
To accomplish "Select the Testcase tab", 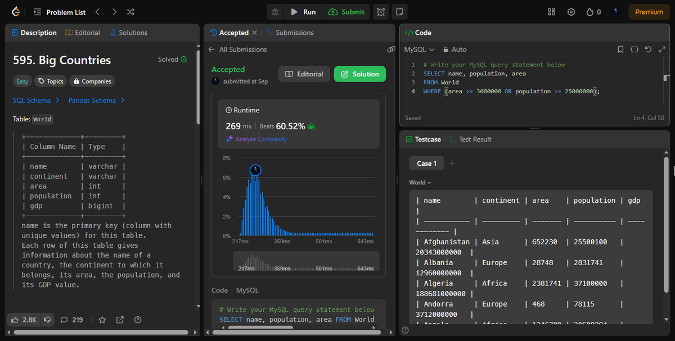I will 424,139.
